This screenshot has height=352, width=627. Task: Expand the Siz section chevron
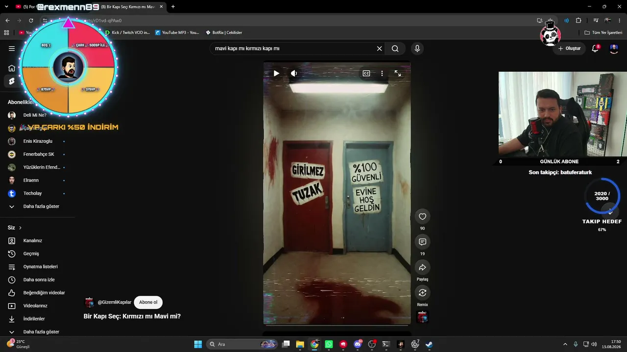[x=20, y=228]
